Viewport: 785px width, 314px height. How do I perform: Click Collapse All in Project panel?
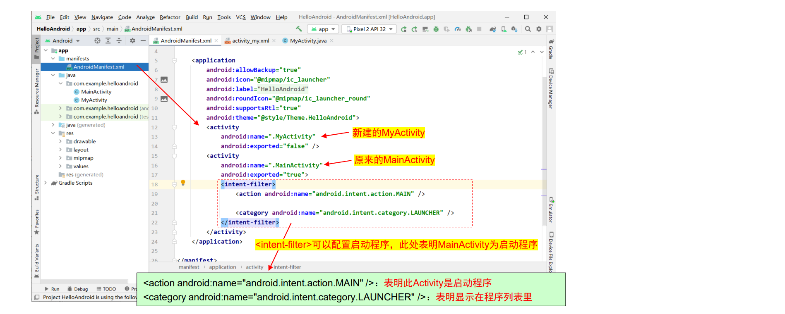pyautogui.click(x=119, y=40)
